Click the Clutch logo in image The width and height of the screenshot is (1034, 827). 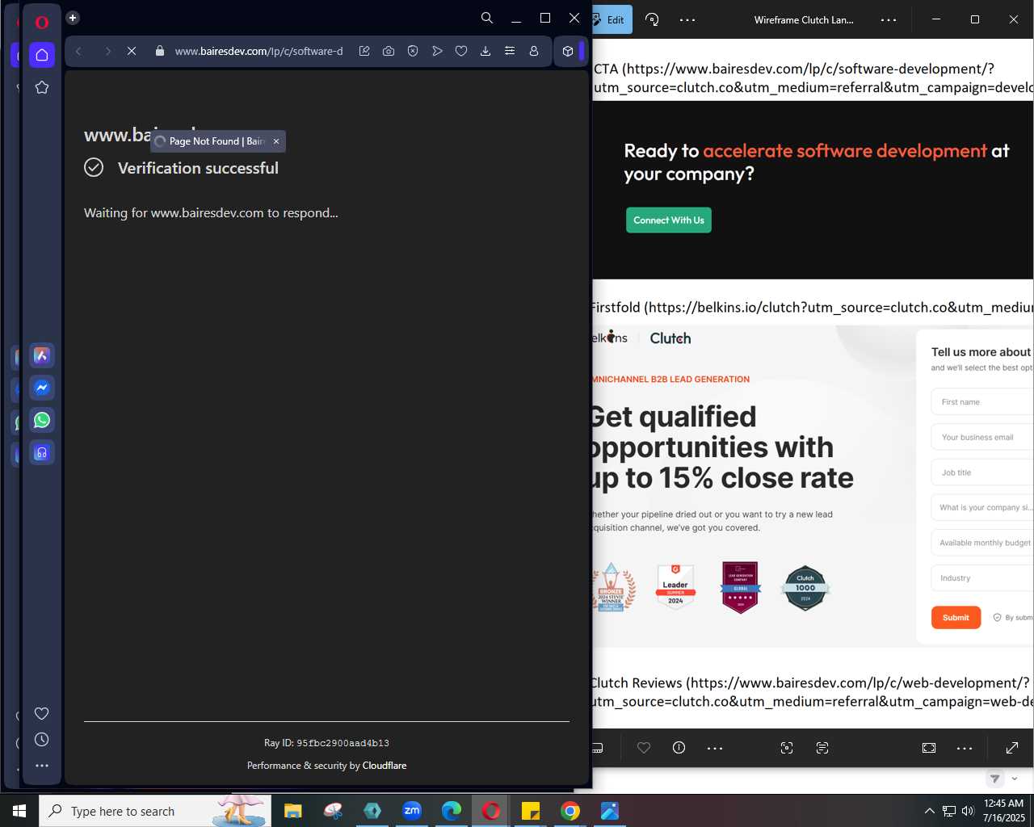[670, 338]
